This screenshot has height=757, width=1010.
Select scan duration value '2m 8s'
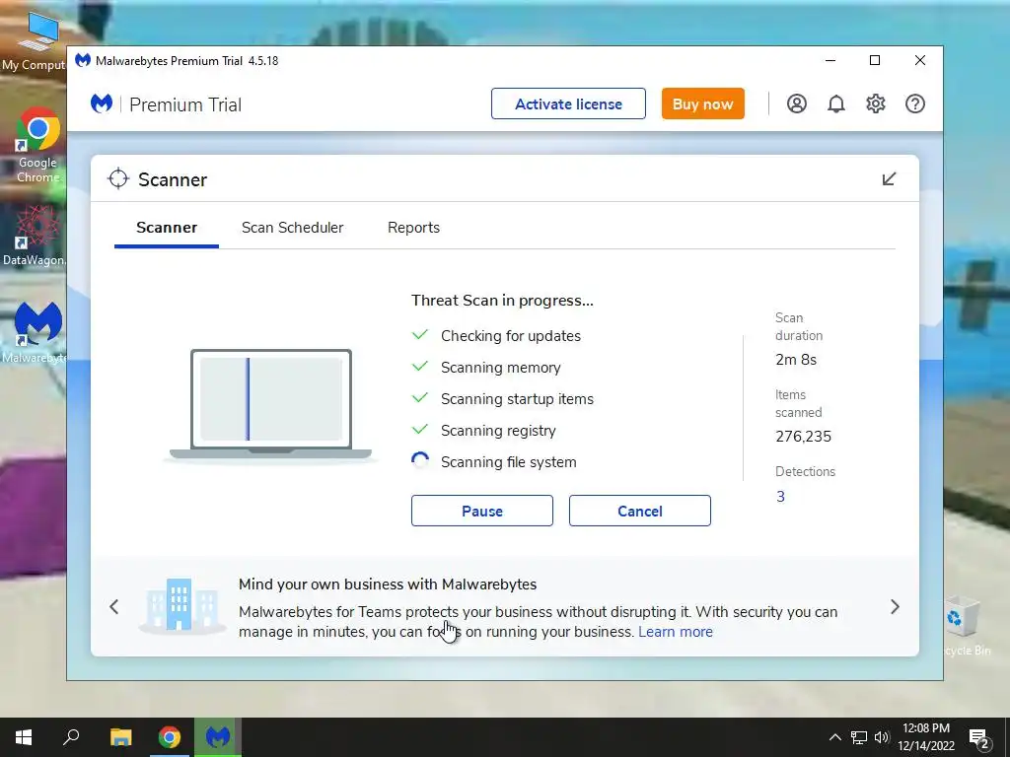[796, 359]
